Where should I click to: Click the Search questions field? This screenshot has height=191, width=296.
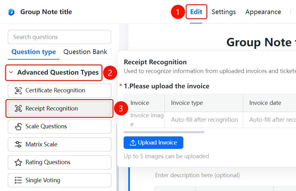pyautogui.click(x=59, y=37)
